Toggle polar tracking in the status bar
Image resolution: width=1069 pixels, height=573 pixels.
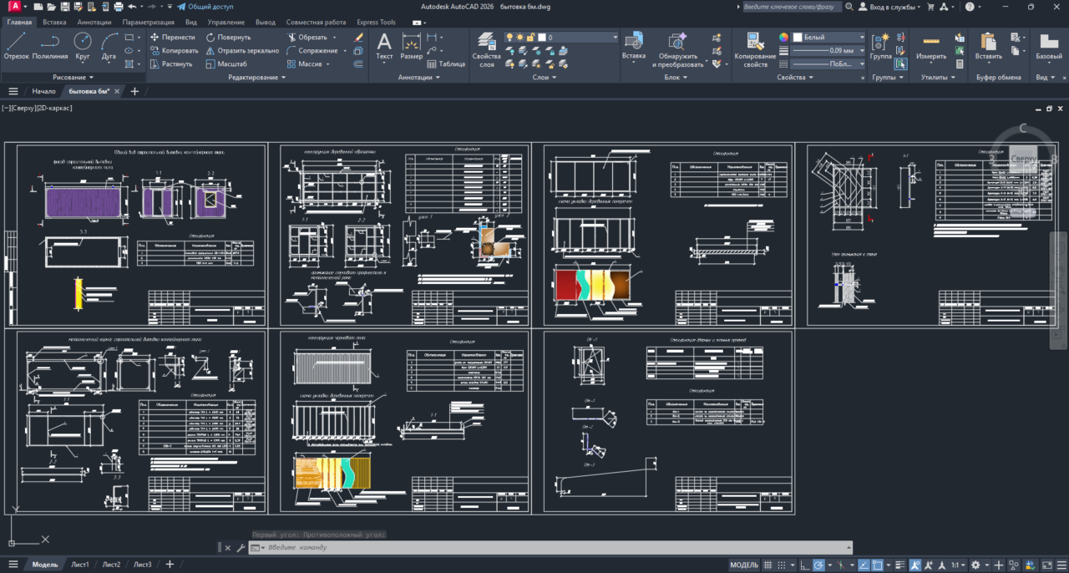[x=819, y=565]
